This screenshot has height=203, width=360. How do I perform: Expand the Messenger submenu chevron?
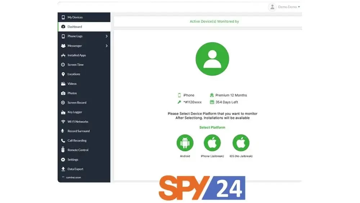pos(107,46)
